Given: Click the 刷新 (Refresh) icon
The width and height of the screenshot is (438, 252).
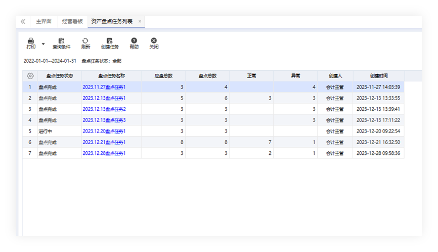Looking at the screenshot, I should (x=85, y=41).
